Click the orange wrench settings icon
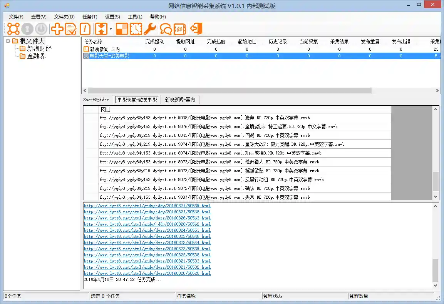Viewport: 444px width, 304px height. (149, 29)
